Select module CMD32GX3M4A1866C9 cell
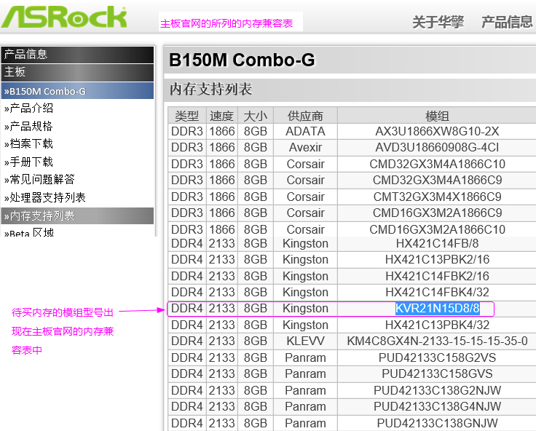536x431 pixels. (x=437, y=180)
